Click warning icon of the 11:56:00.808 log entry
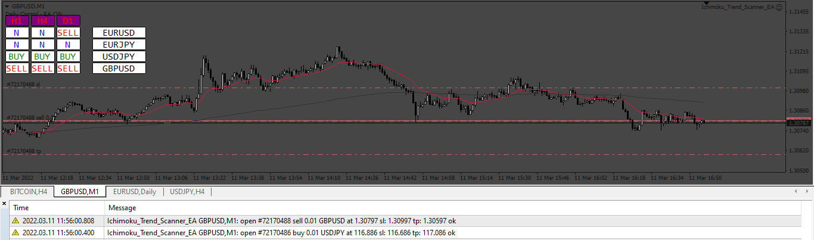Image resolution: width=814 pixels, height=240 pixels. point(14,221)
